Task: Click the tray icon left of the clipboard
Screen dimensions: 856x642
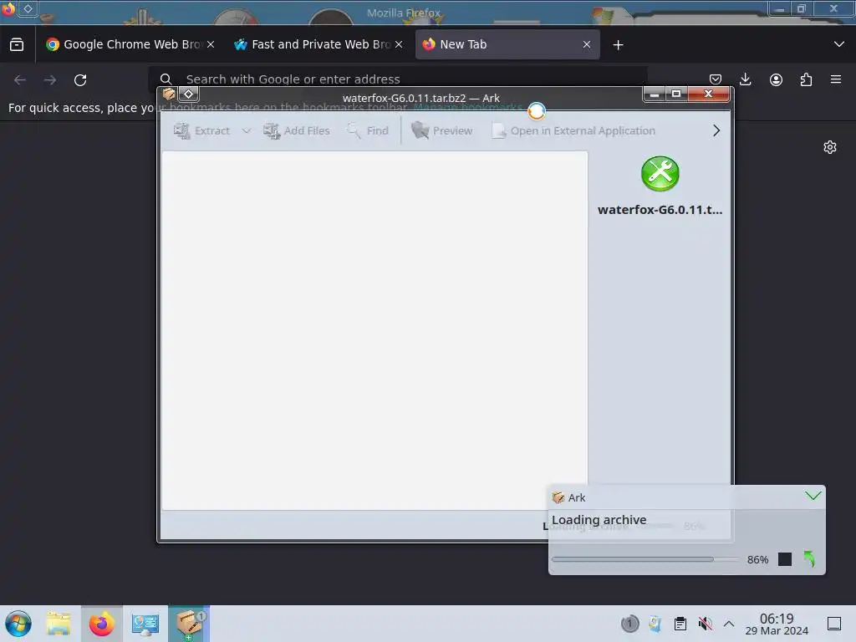Action: click(x=655, y=624)
